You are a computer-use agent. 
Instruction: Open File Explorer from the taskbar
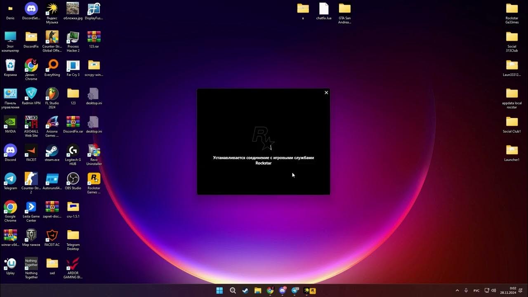click(x=257, y=290)
